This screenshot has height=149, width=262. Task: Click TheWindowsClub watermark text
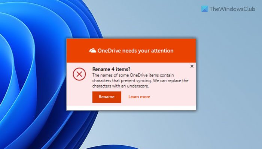click(232, 9)
